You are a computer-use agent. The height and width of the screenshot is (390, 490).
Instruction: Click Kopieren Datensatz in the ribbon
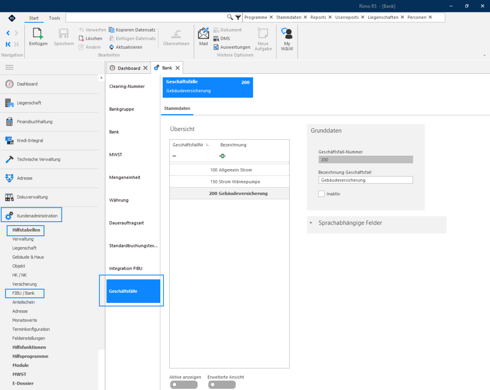click(132, 30)
